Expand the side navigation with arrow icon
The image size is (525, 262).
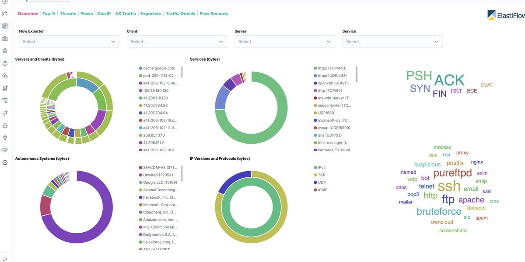click(5, 259)
